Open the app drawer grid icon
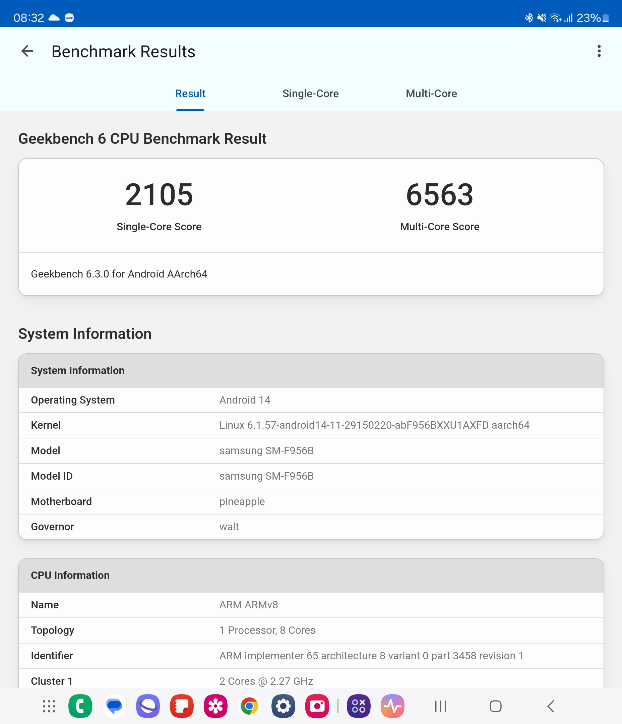Screen dimensions: 622x724 coord(49,706)
